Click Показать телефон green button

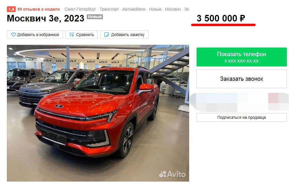coord(242,57)
